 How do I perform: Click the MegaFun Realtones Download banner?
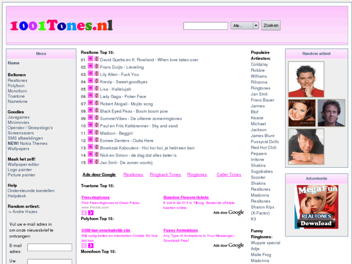coord(316,207)
